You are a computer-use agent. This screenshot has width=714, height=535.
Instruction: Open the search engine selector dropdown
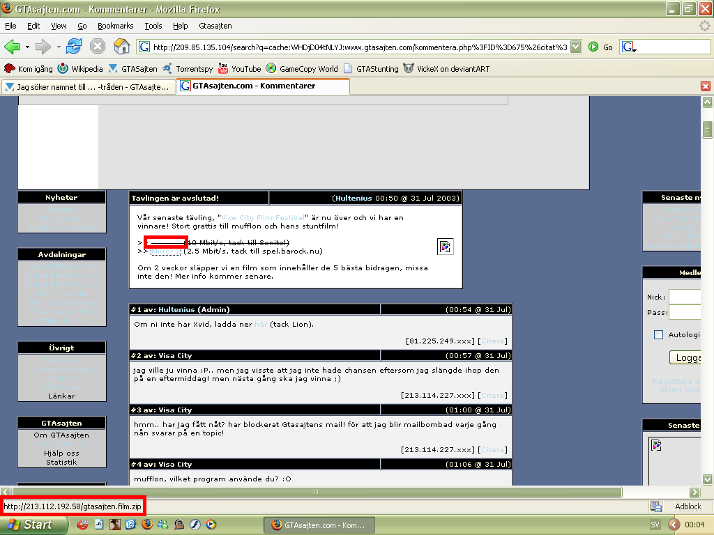(629, 47)
